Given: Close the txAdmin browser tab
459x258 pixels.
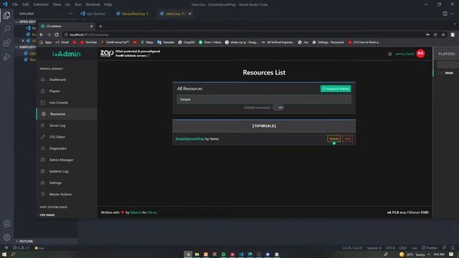Looking at the screenshot, I should point(91,27).
